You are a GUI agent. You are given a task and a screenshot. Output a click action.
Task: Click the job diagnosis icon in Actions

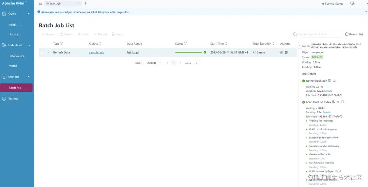tap(281, 52)
